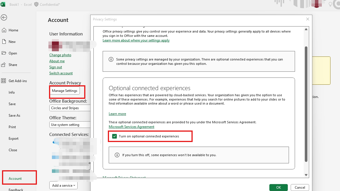Click the Account page heading
This screenshot has height=191, width=340.
coord(58,20)
